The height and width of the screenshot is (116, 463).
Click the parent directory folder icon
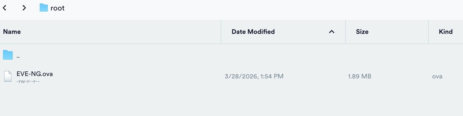point(8,55)
